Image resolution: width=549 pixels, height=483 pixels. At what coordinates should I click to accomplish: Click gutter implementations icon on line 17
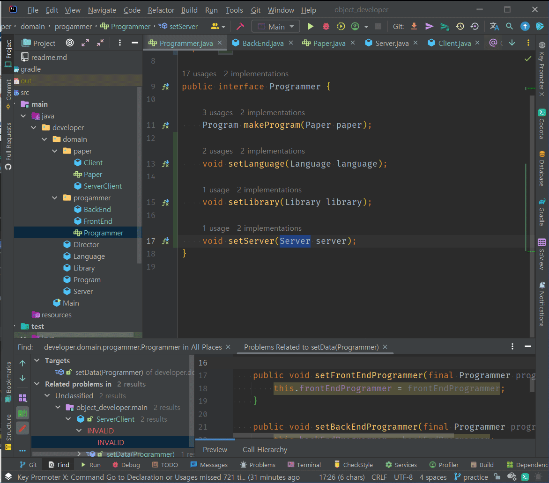pos(165,241)
